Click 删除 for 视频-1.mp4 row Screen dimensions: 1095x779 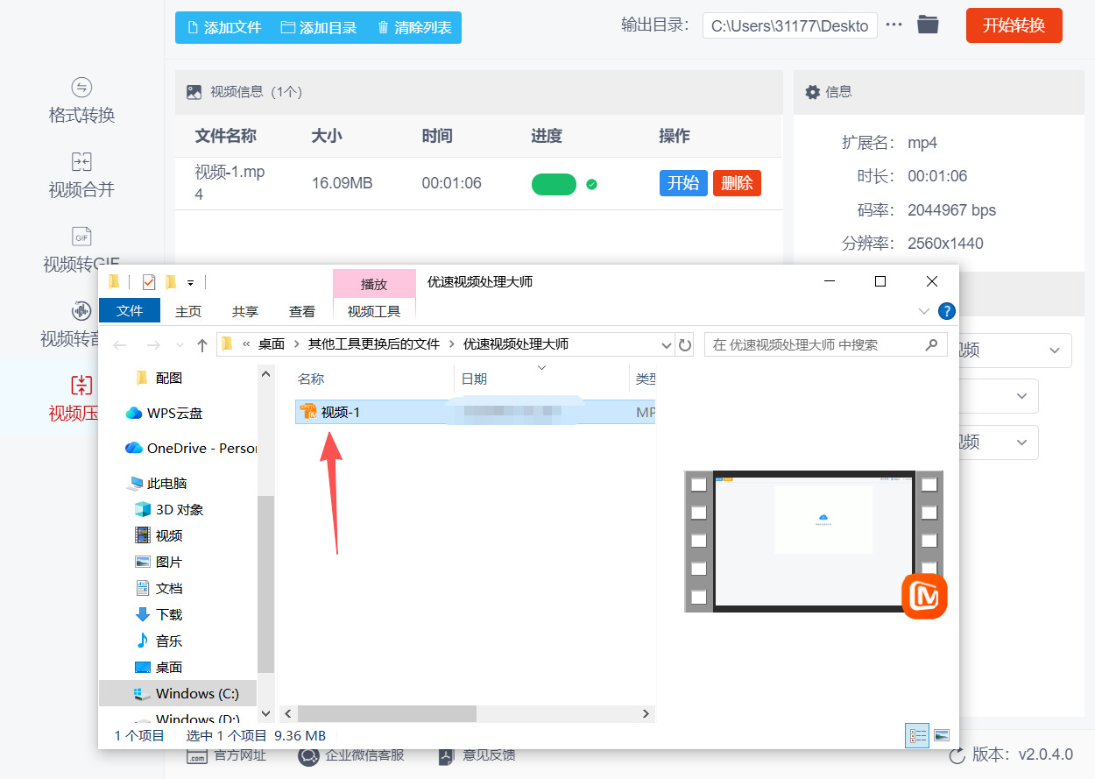737,182
